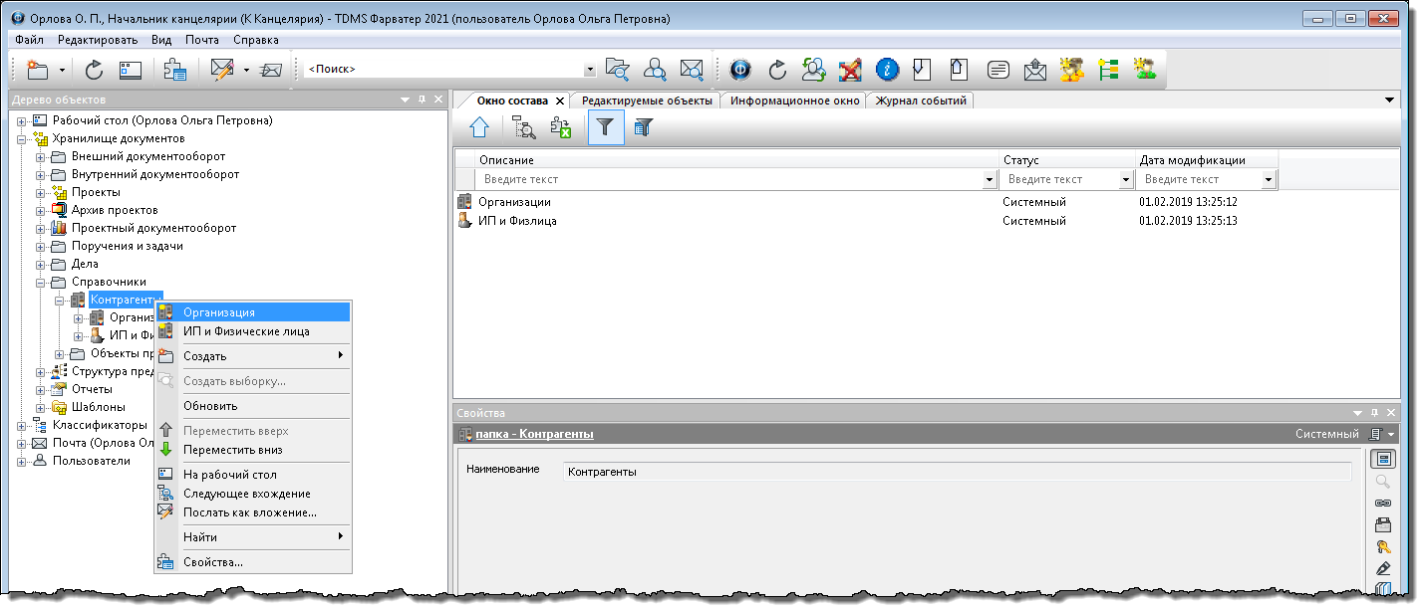Click the refresh icon in the main toolbar
Screen dimensions: 1424x612
point(94,70)
